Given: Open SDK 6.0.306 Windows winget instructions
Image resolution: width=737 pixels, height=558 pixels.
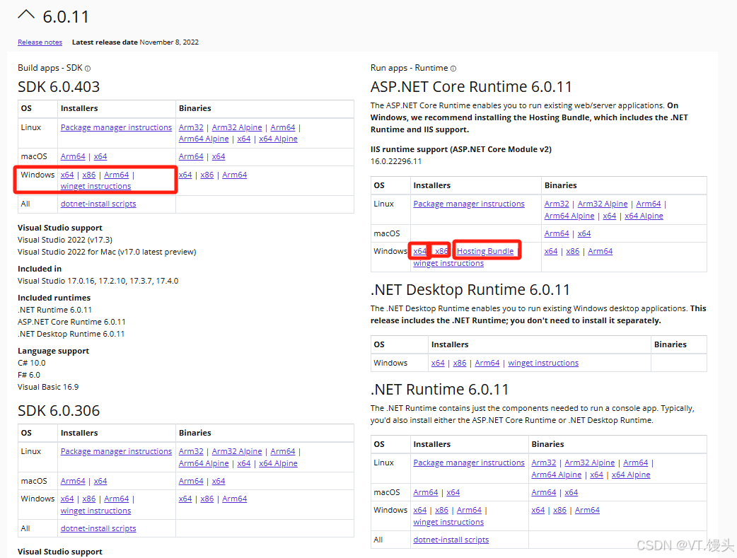Looking at the screenshot, I should coord(96,511).
